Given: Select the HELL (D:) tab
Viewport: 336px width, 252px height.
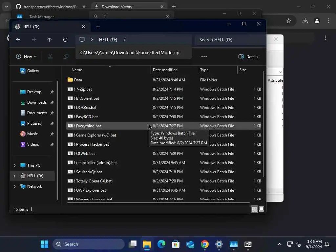Looking at the screenshot, I should (50, 27).
